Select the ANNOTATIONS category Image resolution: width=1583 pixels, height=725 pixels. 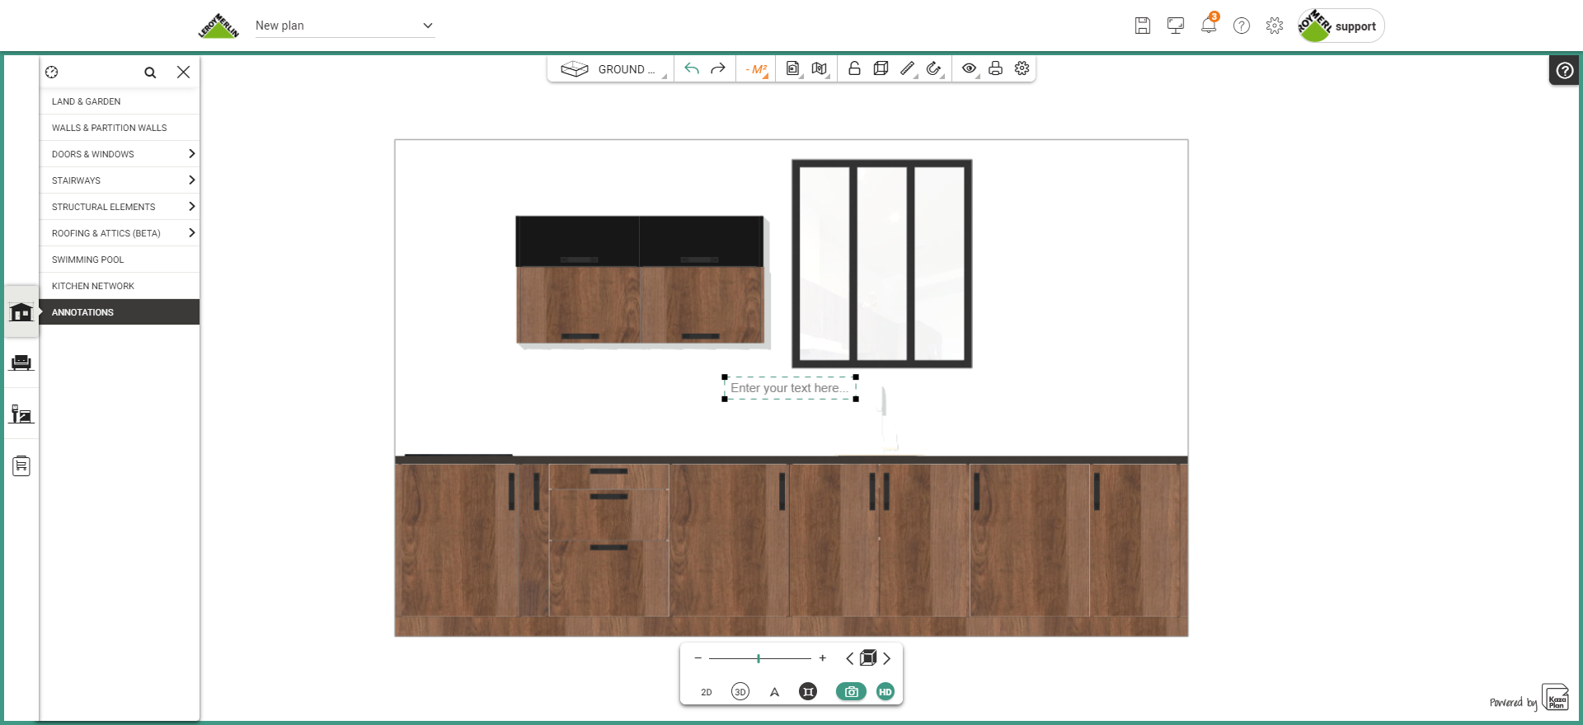[120, 312]
